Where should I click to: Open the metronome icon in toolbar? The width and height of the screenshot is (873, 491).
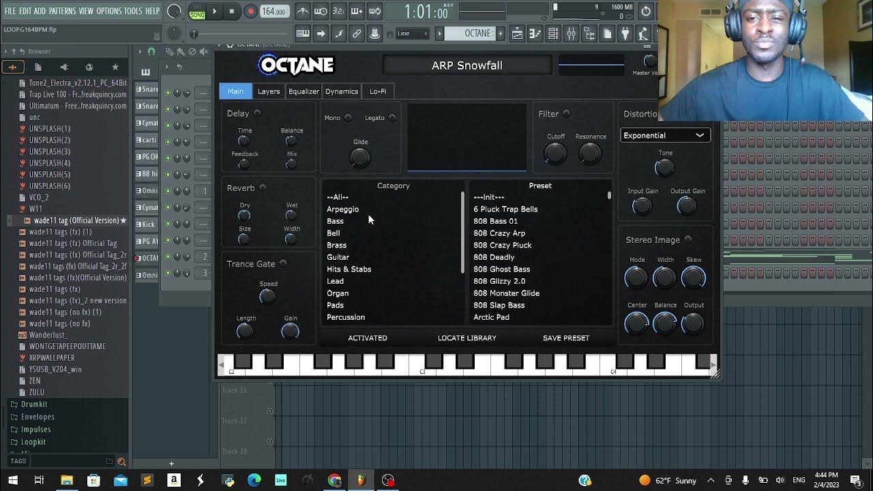[303, 11]
